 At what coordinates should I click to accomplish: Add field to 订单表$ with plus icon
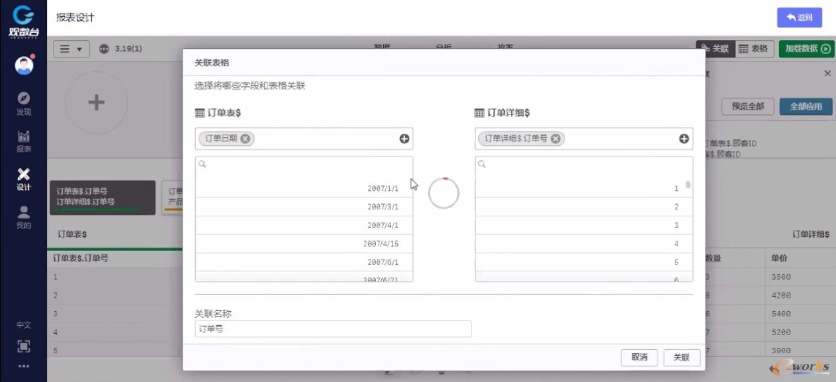(404, 138)
